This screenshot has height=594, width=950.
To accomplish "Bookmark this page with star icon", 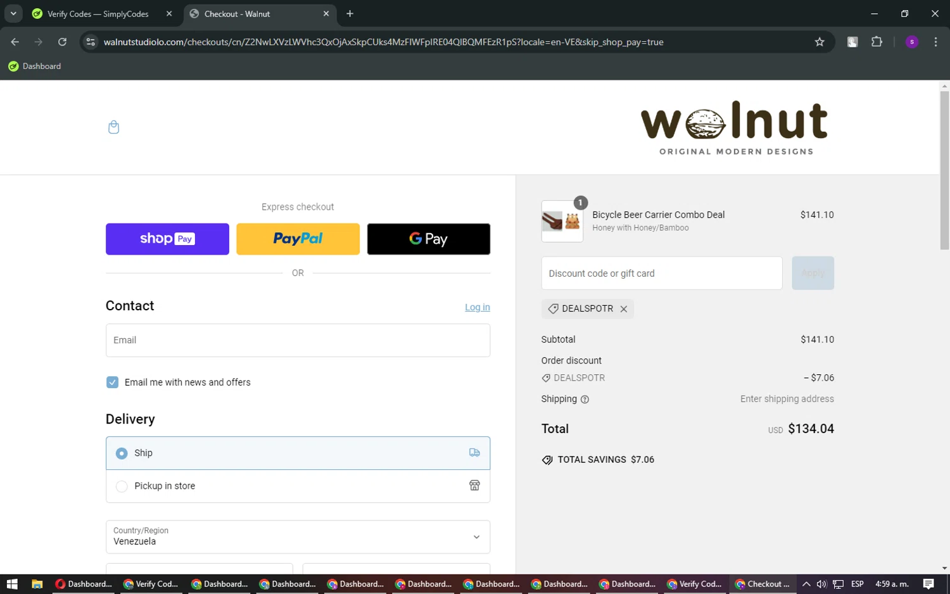I will [x=820, y=42].
